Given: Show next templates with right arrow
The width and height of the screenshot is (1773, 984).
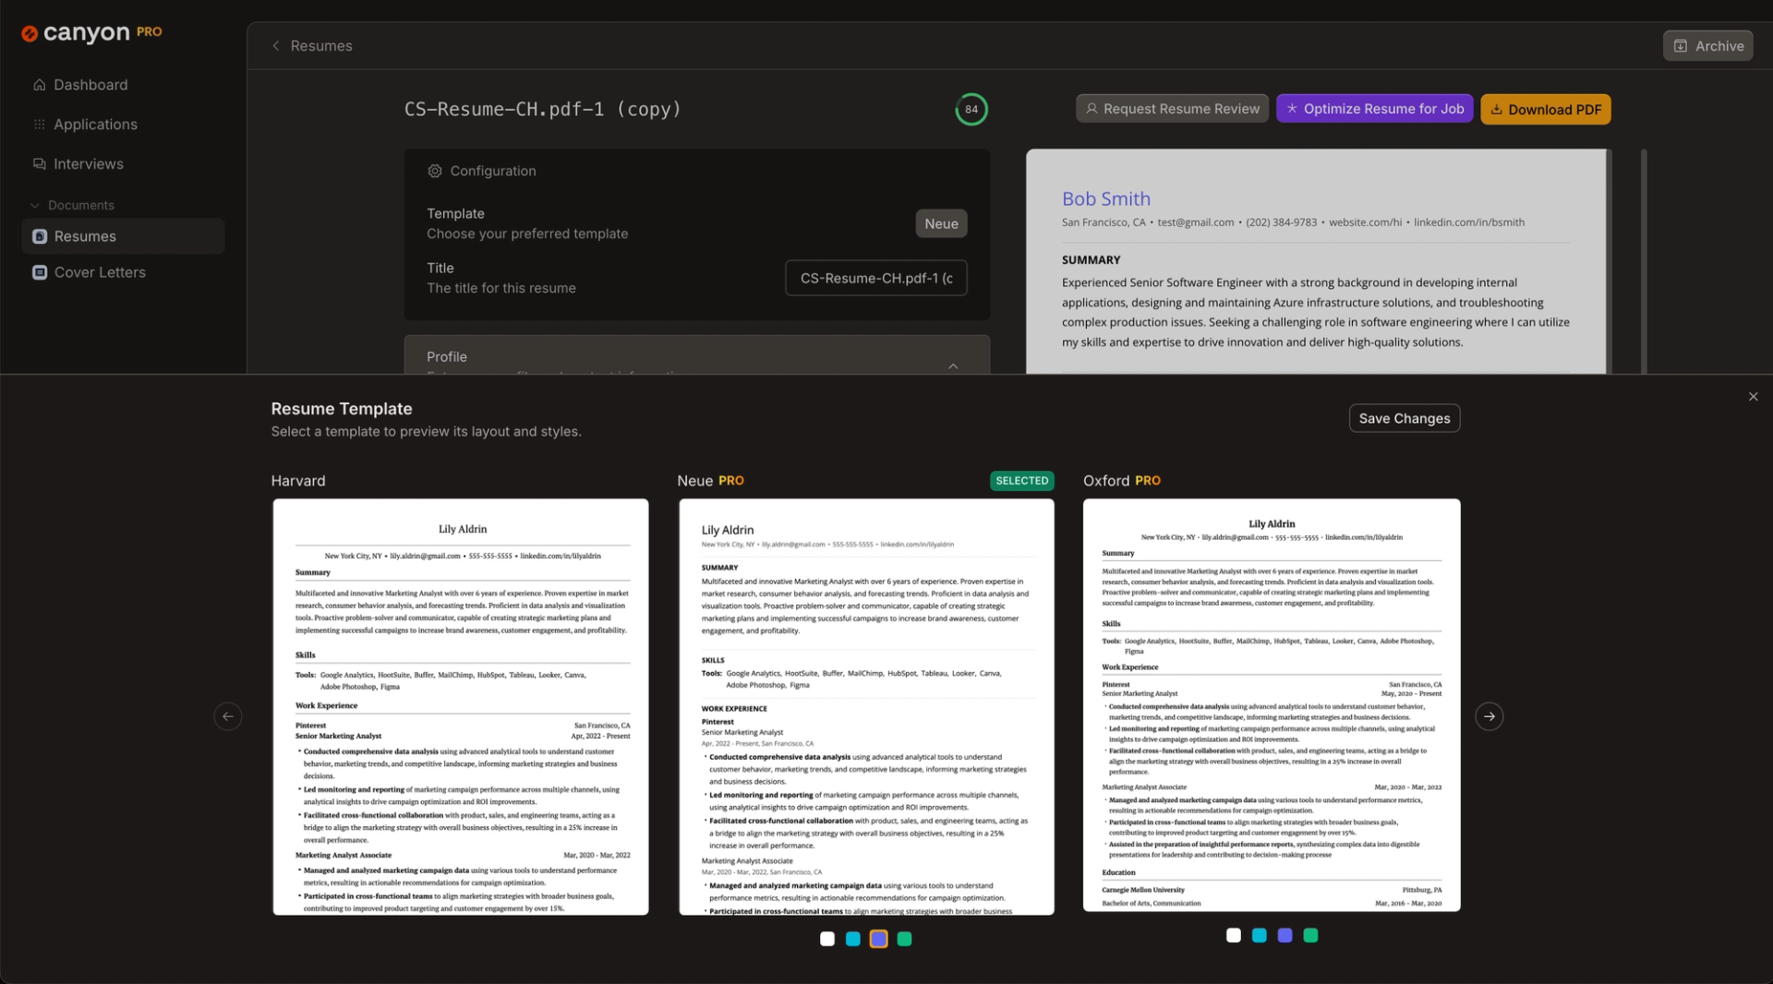Looking at the screenshot, I should (1489, 716).
